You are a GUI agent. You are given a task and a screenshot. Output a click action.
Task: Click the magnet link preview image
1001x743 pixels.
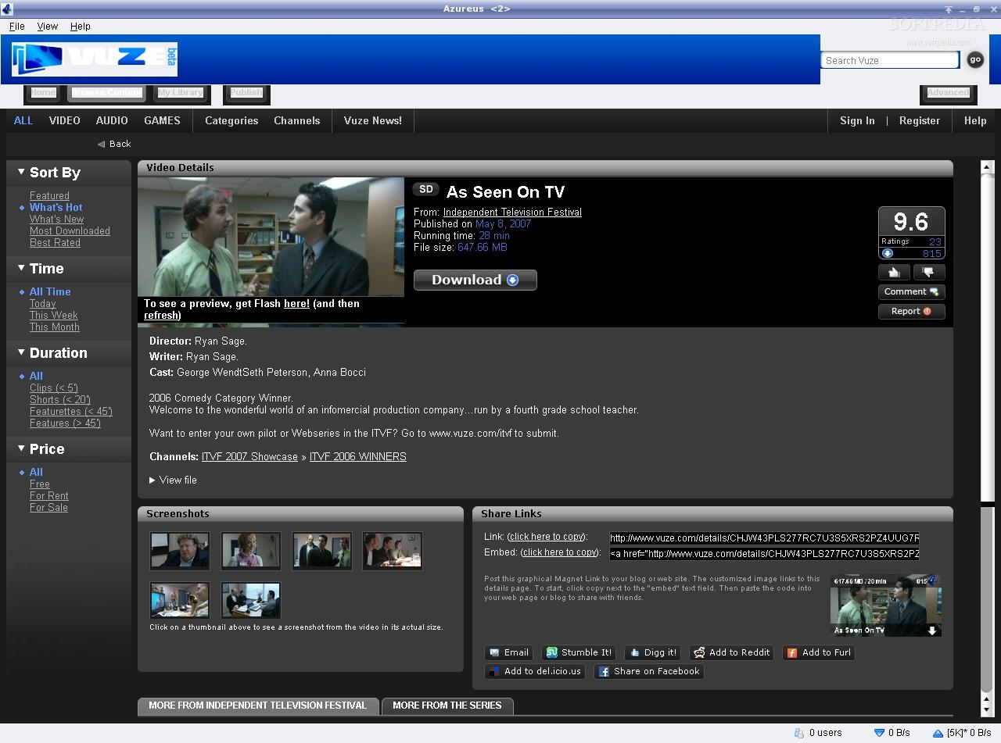point(886,605)
